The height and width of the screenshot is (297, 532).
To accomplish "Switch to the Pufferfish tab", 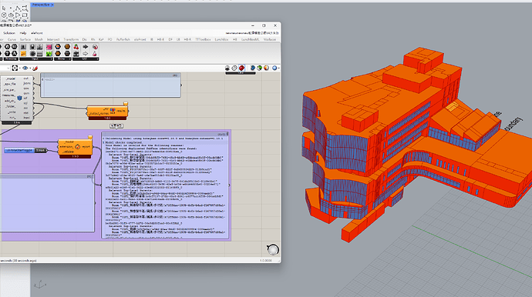I will (123, 39).
